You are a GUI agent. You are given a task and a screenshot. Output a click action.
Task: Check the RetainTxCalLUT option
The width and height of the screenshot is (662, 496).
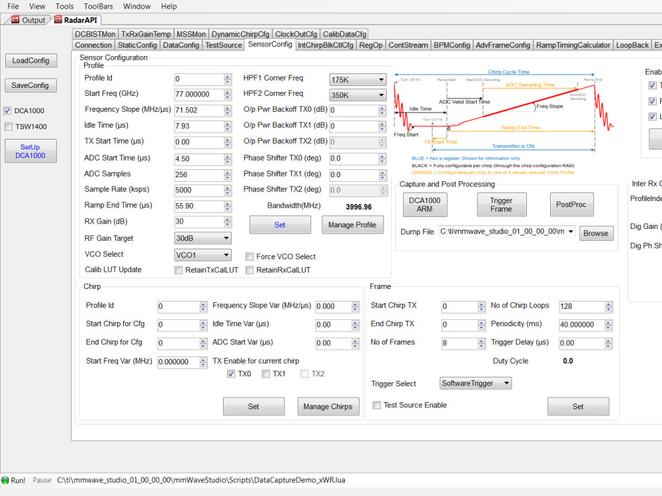pyautogui.click(x=178, y=270)
